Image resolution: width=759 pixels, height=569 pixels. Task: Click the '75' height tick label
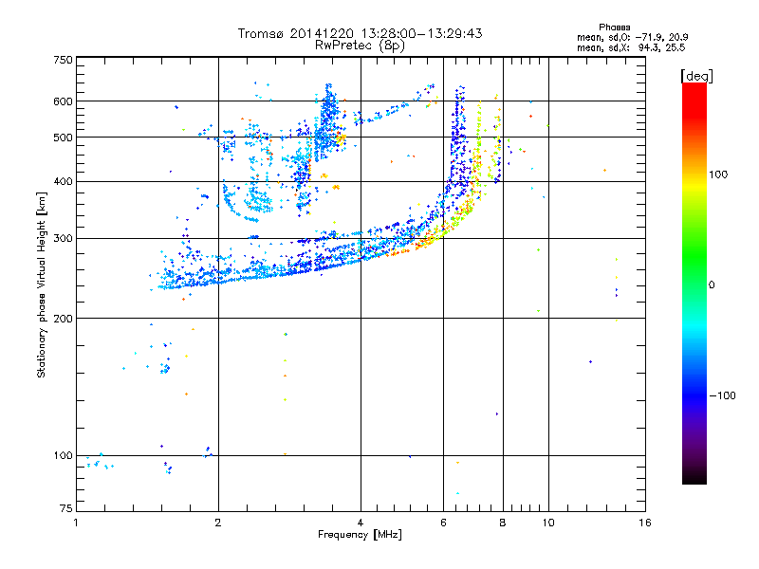(x=66, y=508)
